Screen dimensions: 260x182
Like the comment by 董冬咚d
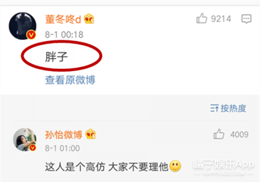tap(201, 18)
